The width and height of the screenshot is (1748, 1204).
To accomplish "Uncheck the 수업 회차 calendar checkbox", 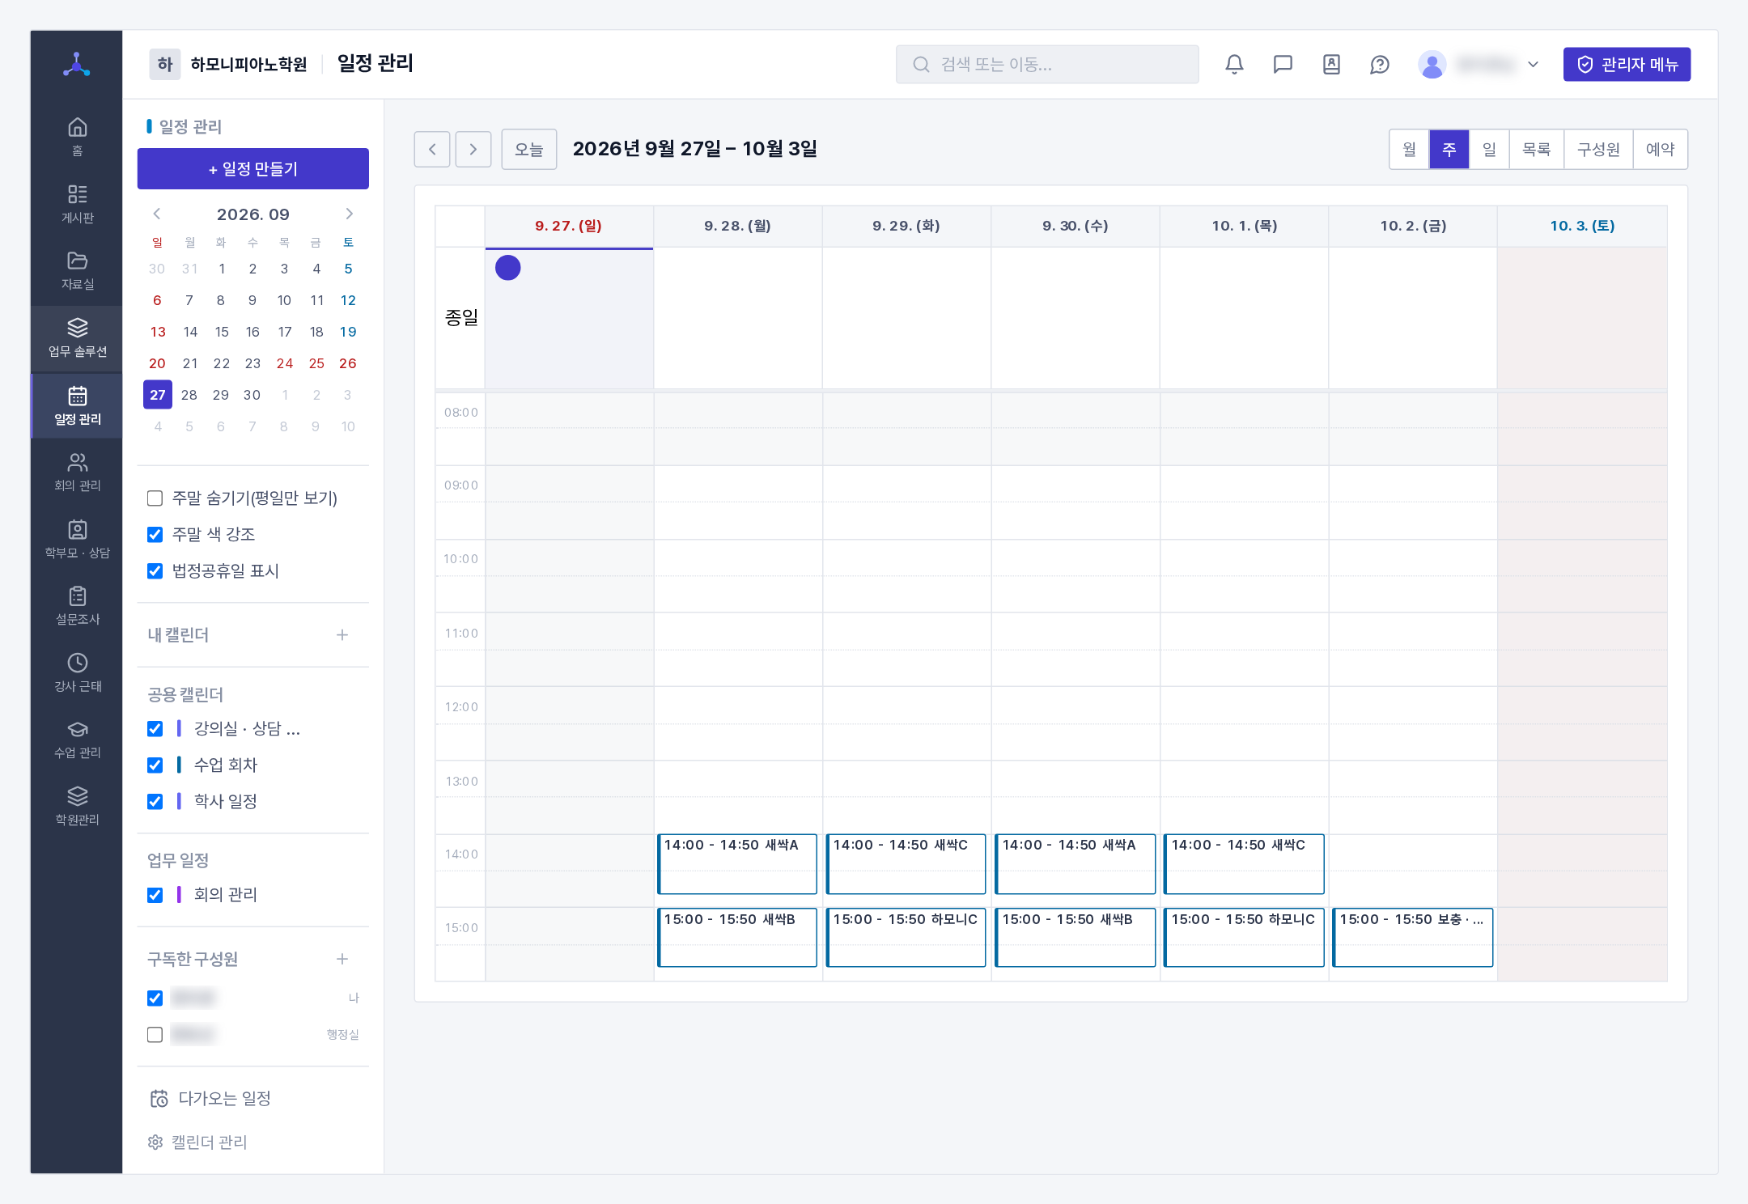I will pos(155,765).
